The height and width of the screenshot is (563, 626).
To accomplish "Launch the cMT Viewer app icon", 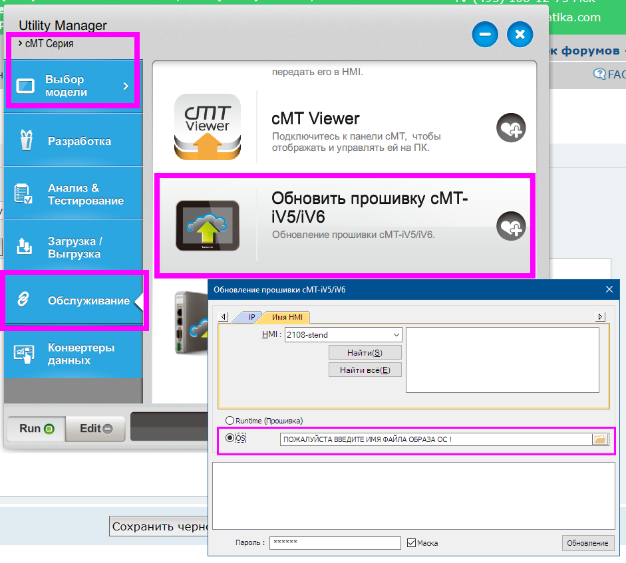I will pyautogui.click(x=207, y=127).
